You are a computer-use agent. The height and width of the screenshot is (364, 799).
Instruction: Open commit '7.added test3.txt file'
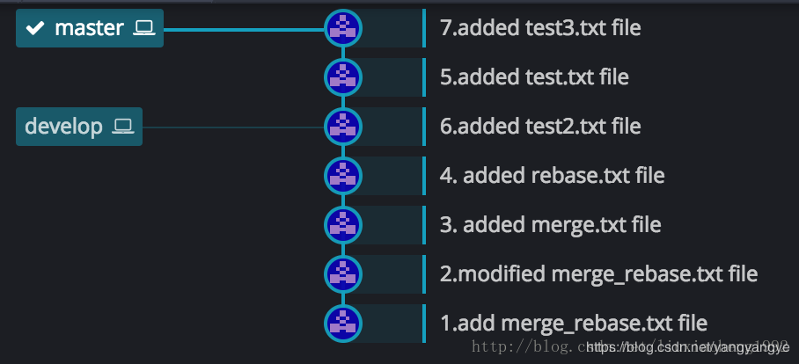click(x=539, y=28)
